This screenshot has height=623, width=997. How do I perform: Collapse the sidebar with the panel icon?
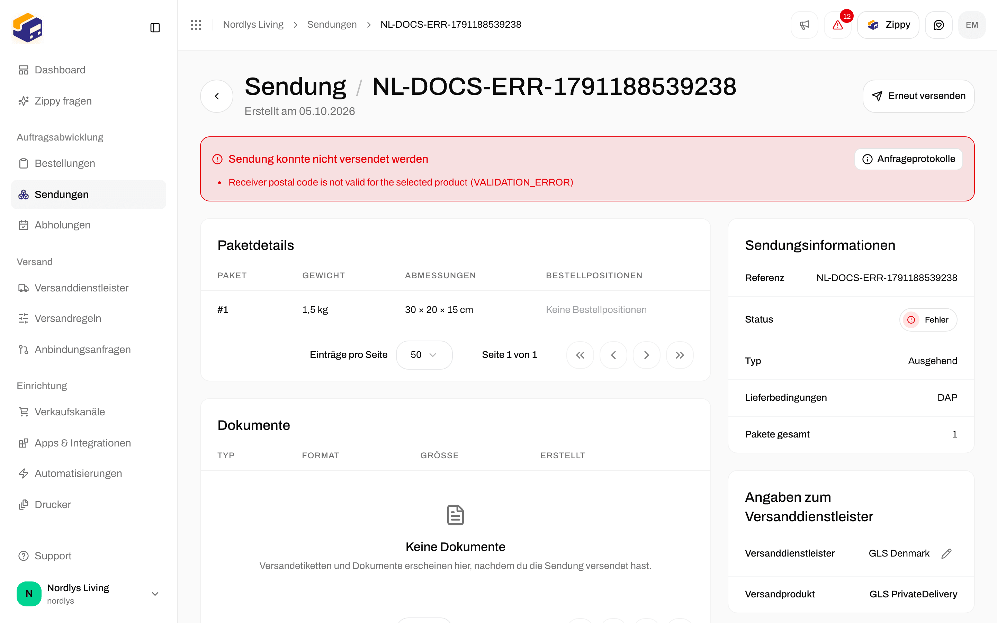(x=155, y=28)
